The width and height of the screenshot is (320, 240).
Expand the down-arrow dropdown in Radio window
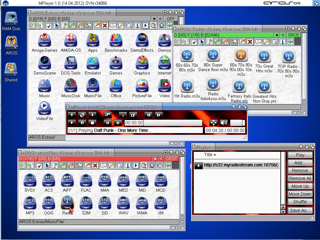click(x=277, y=35)
